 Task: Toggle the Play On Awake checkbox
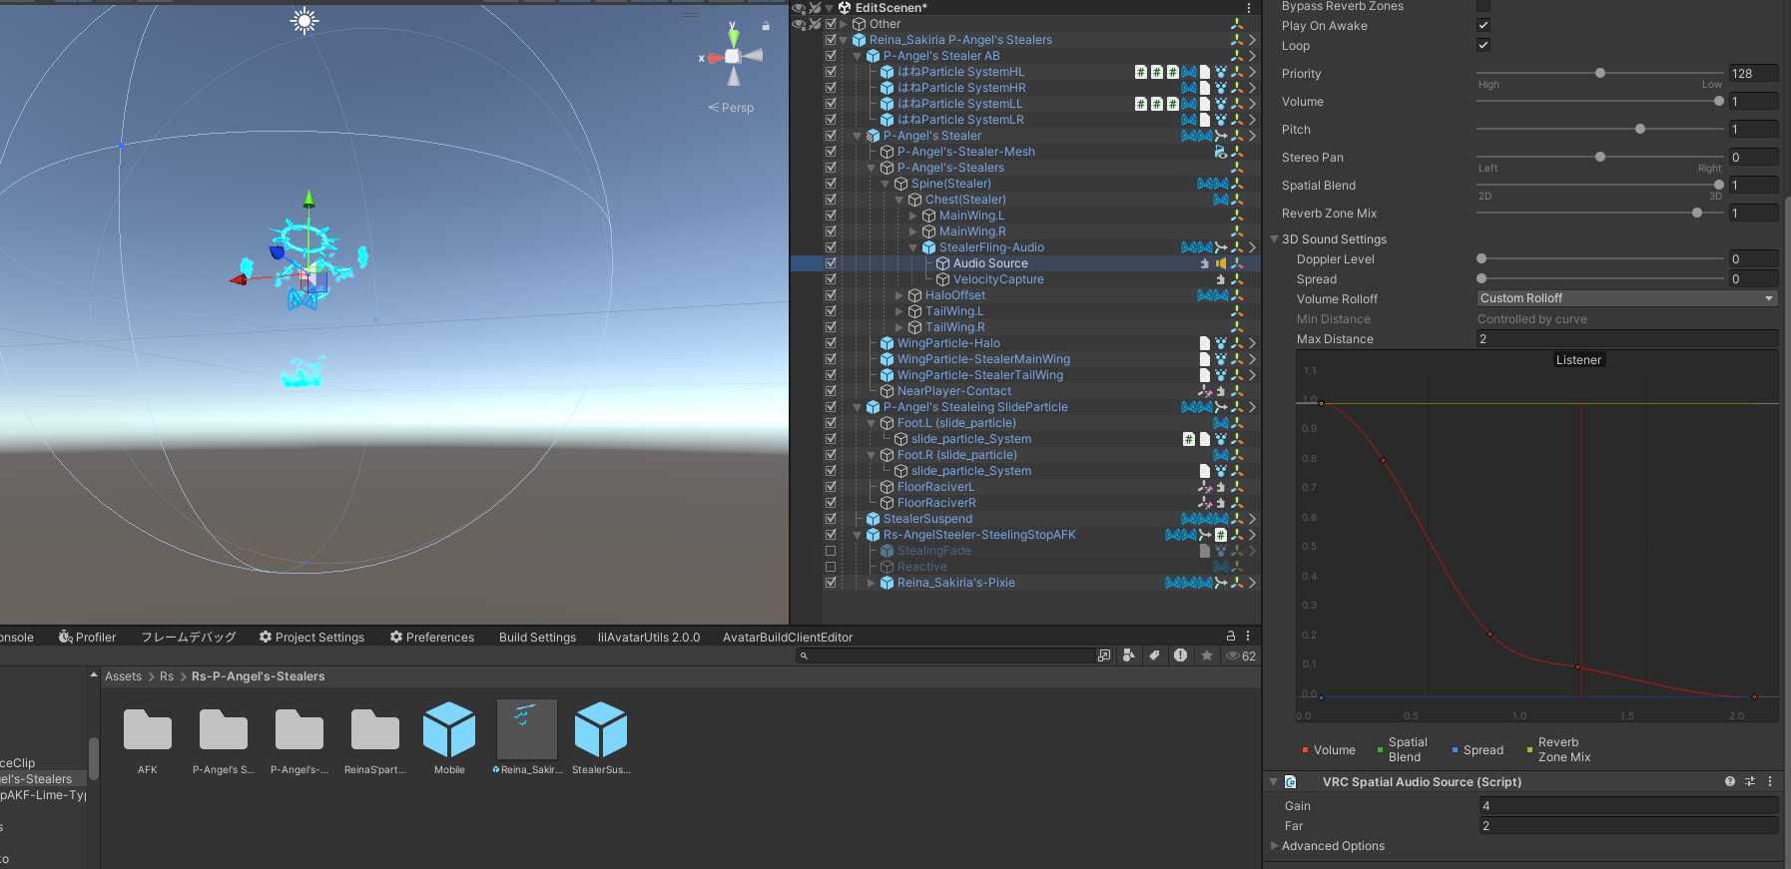[1484, 25]
